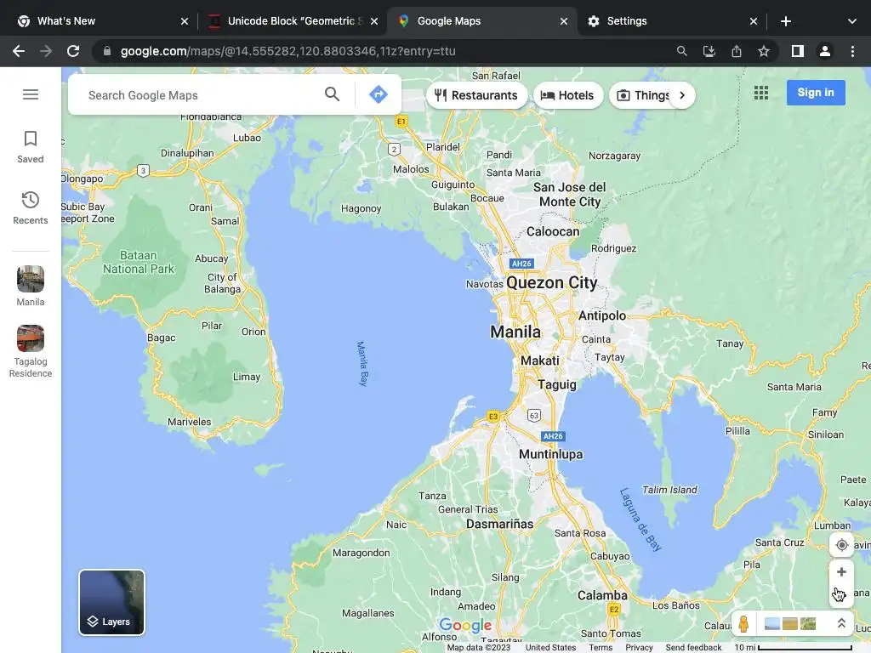The height and width of the screenshot is (653, 871).
Task: Toggle the browser side panel
Action: tap(798, 51)
